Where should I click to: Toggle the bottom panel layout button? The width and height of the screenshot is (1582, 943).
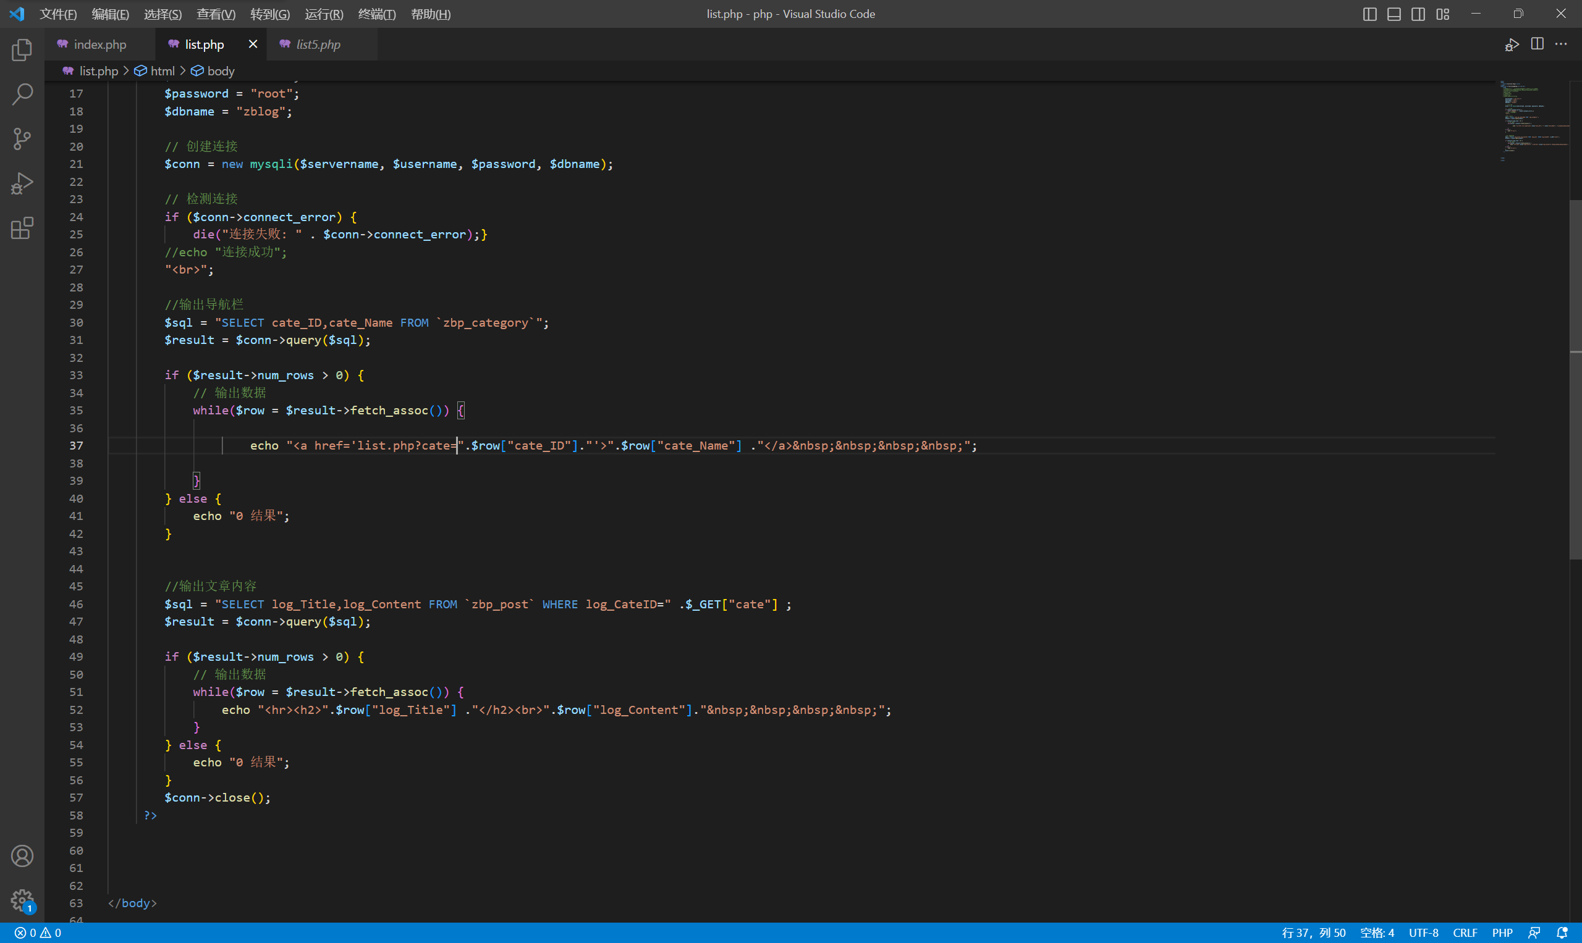point(1394,14)
